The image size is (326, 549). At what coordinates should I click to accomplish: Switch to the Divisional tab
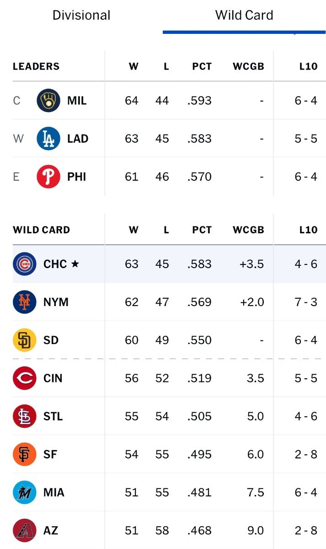[81, 15]
